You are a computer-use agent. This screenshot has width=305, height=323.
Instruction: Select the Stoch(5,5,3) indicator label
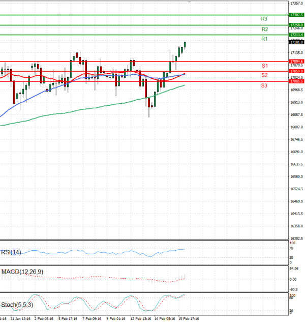pyautogui.click(x=17, y=305)
